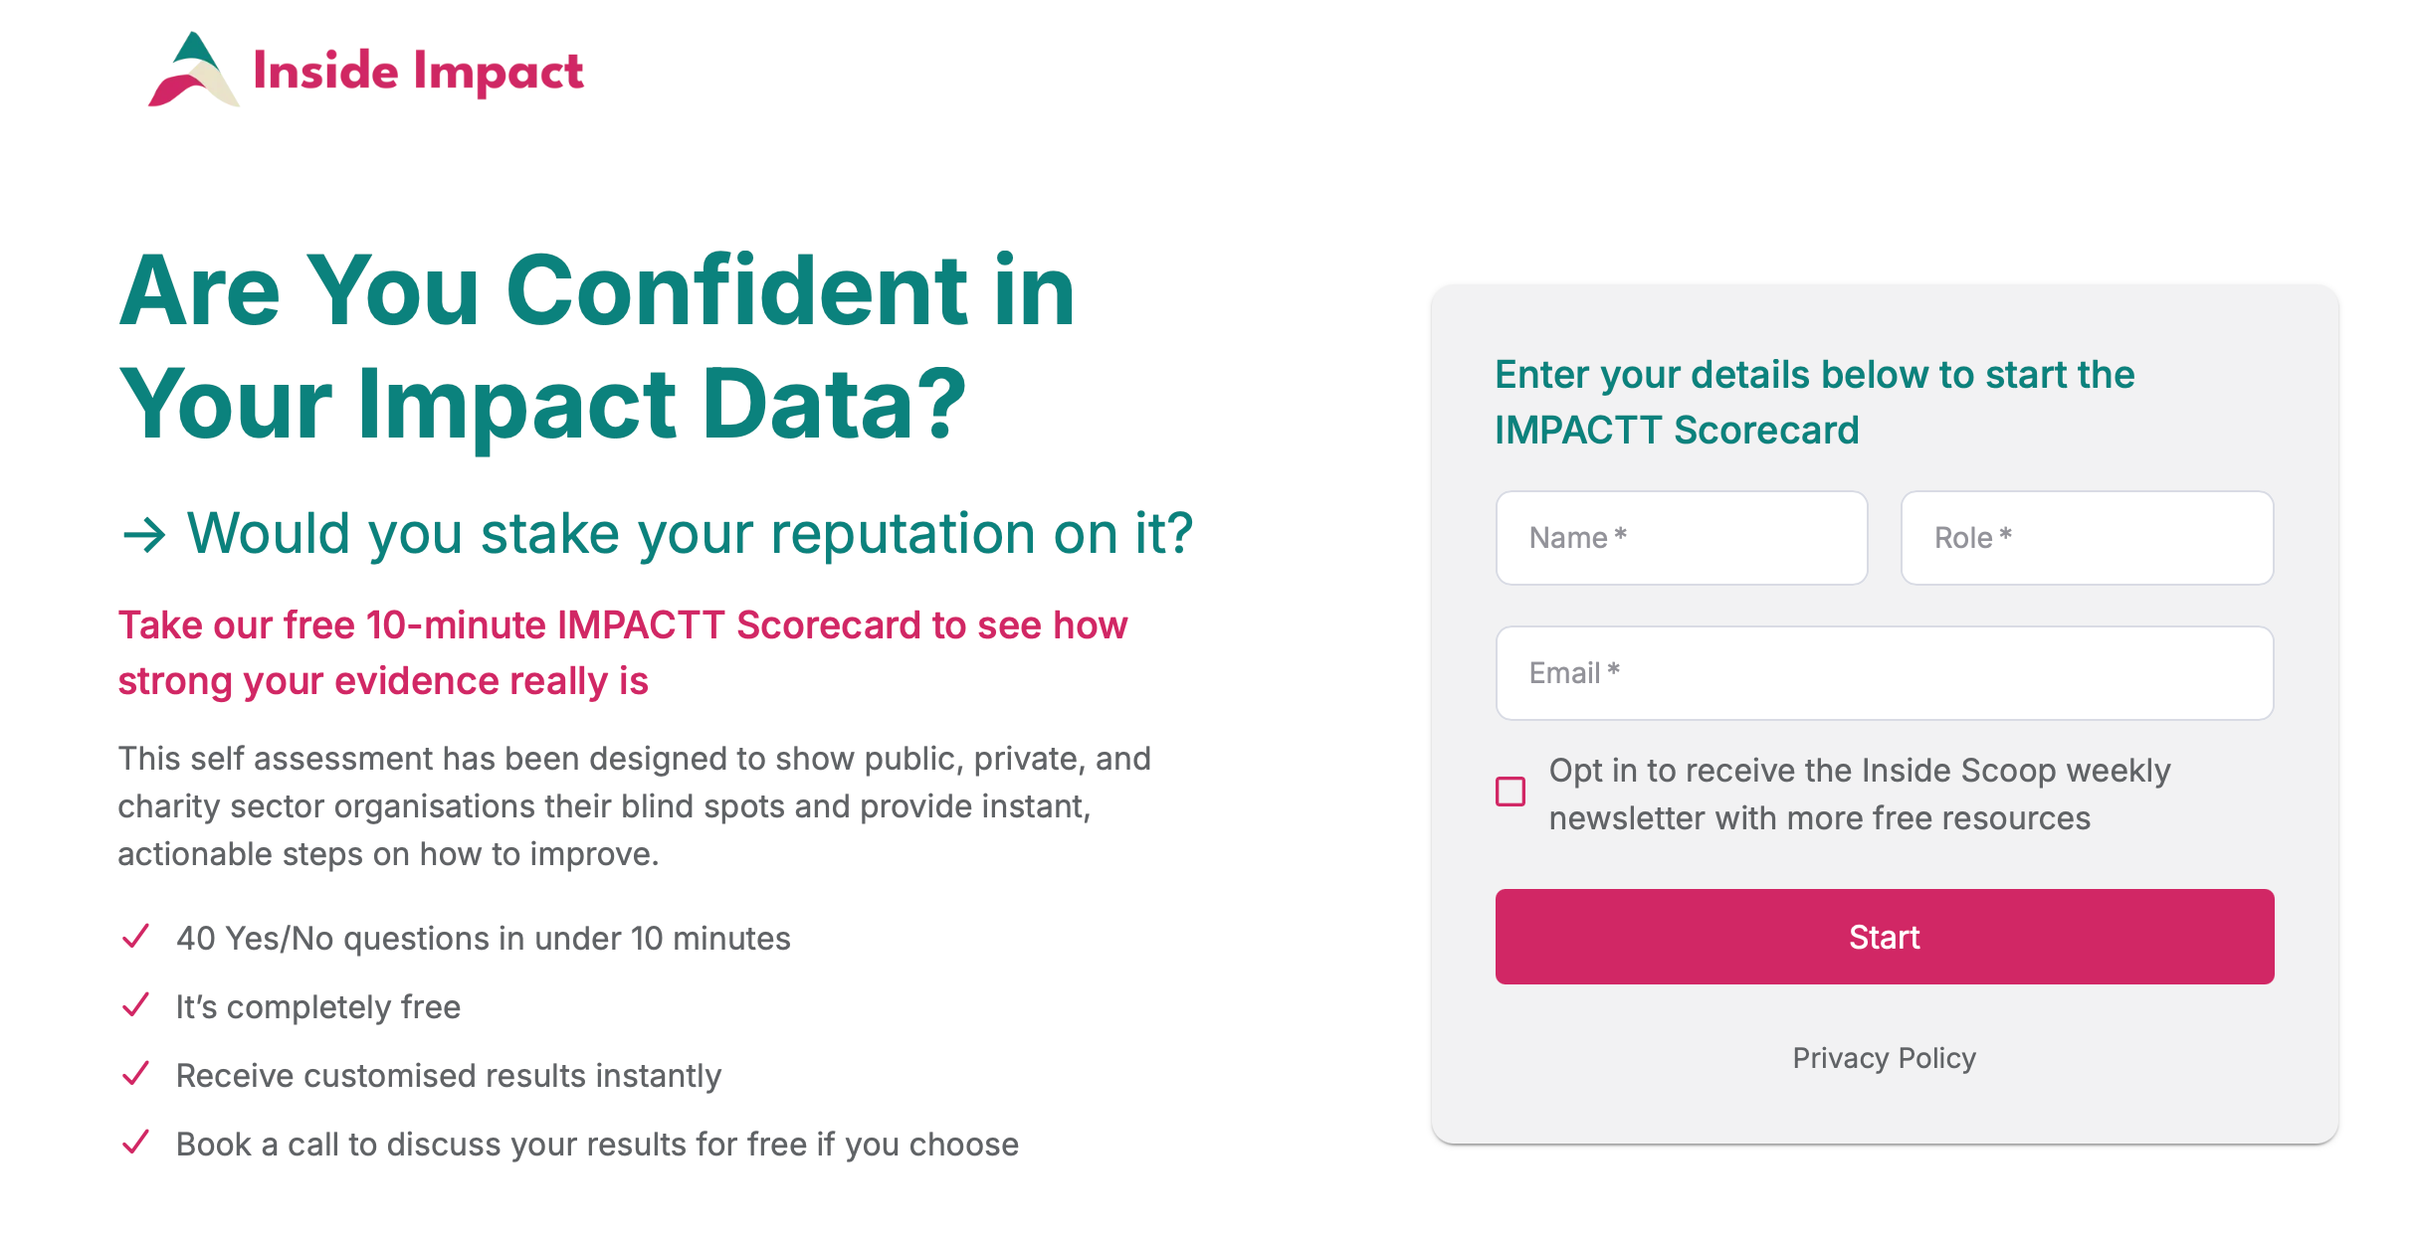Click the arrow icon before reputation question
Viewport: 2418px width, 1239px height.
[144, 535]
